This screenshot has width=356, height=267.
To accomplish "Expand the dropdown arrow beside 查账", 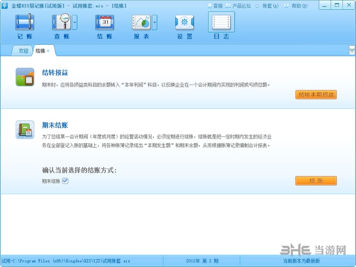I will pos(74,22).
